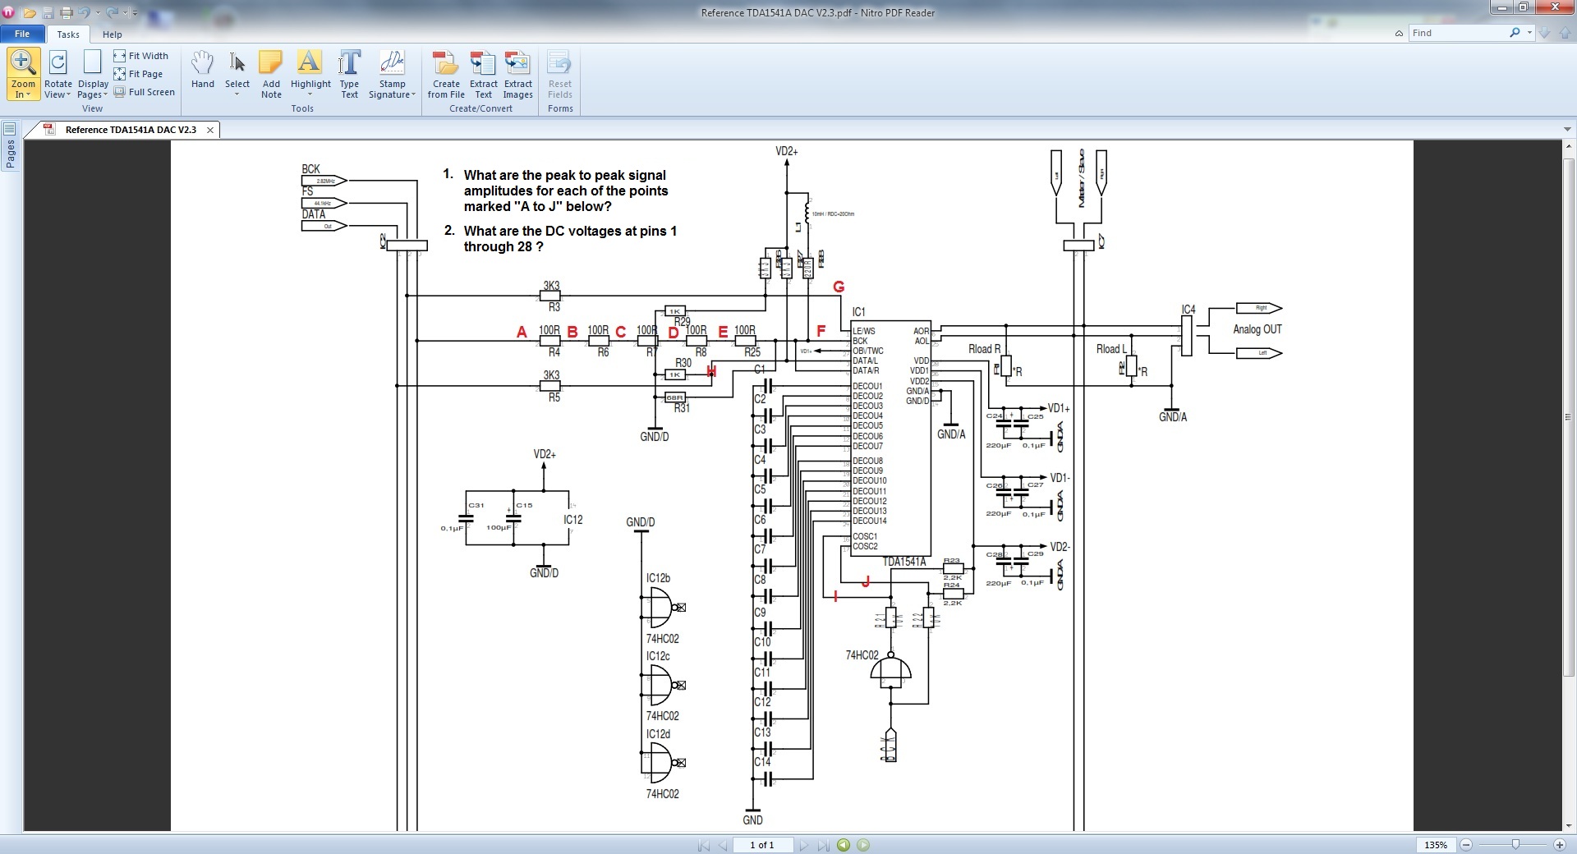Click the vertical scrollbar down arrow

tap(1569, 825)
